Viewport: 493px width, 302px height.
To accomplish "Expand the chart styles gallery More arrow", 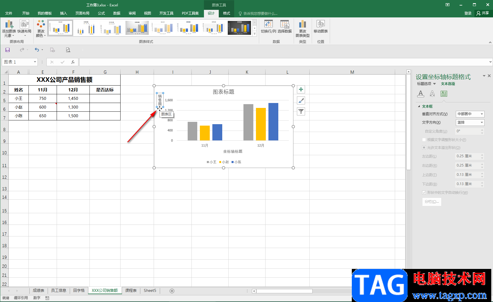I will coord(255,34).
